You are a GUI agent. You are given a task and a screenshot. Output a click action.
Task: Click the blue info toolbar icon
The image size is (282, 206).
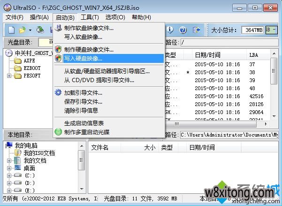coord(170,30)
